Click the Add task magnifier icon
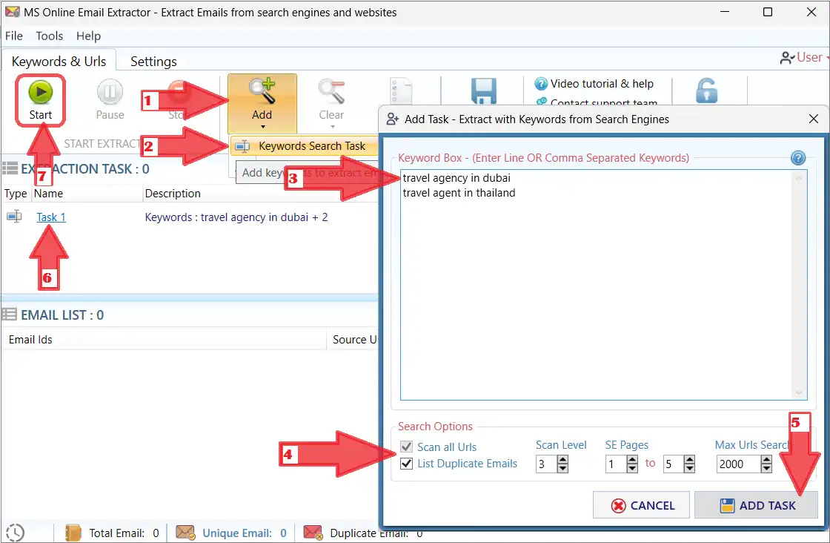 tap(262, 91)
